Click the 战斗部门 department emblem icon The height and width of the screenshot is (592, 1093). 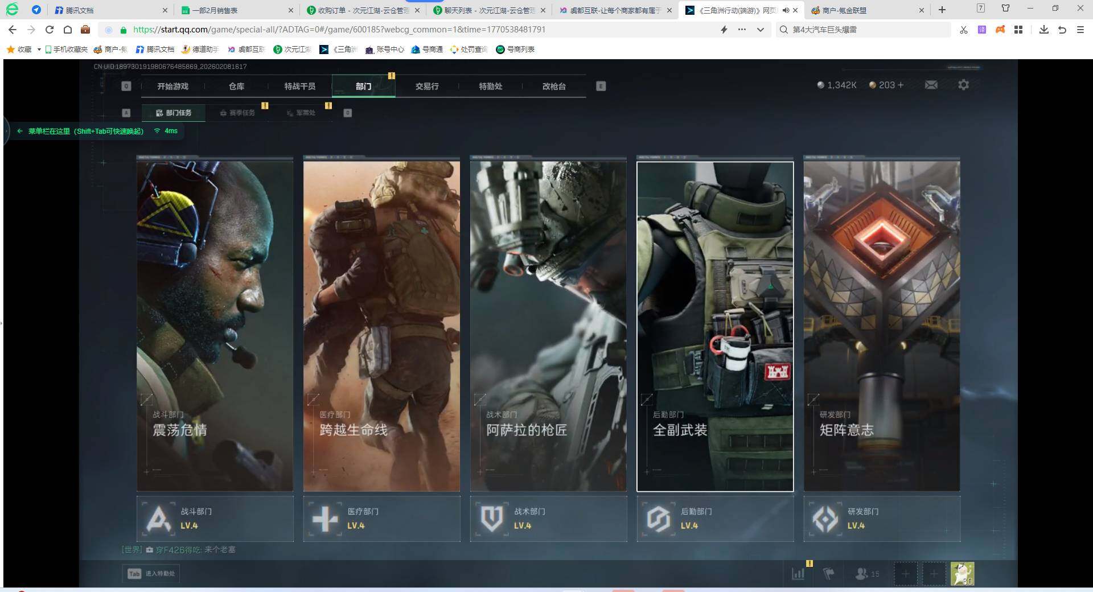(x=158, y=519)
